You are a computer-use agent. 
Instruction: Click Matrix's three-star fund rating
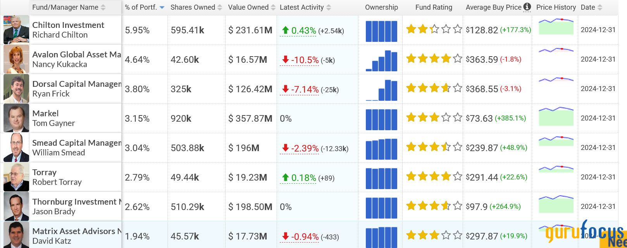click(x=434, y=235)
